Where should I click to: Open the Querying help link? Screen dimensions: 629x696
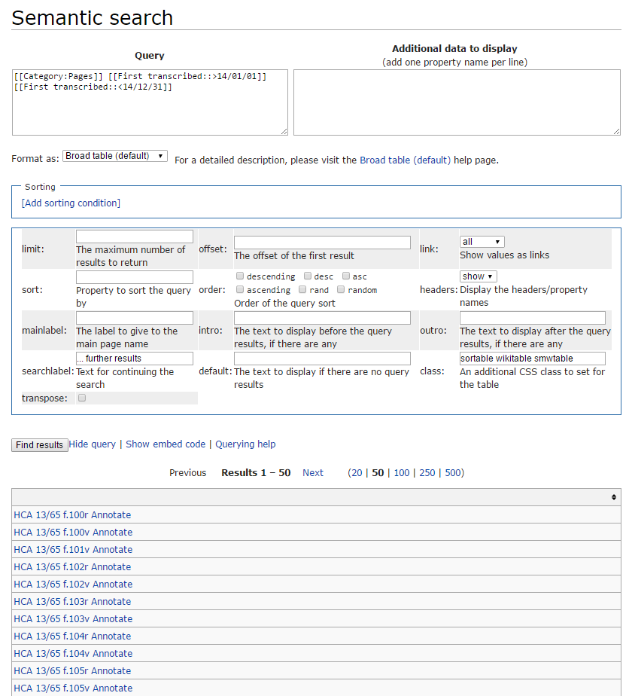click(x=245, y=444)
